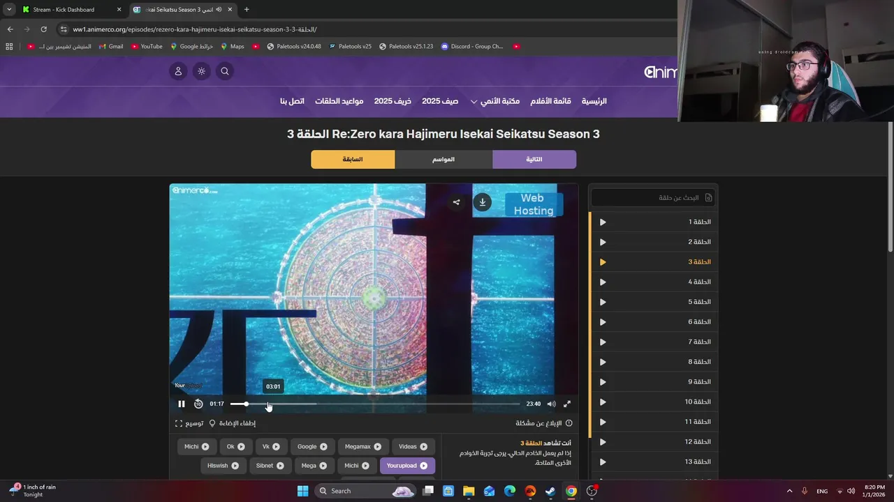
Task: Toggle lights off (إطفاء الإضاءة)
Action: (233, 423)
